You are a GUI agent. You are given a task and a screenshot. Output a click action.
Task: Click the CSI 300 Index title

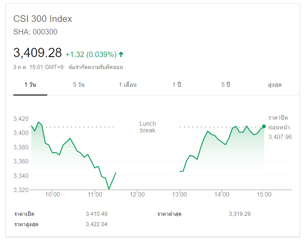43,19
